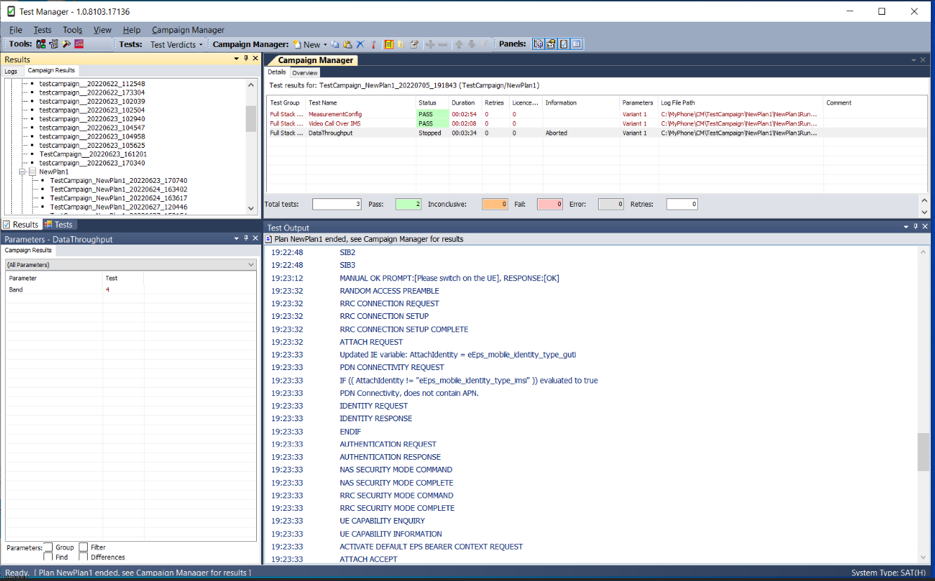Delete the campaign with the red X icon
The height and width of the screenshot is (581, 935).
click(359, 43)
